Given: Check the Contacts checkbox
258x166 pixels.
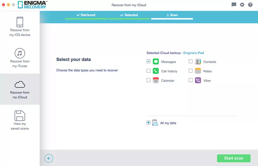Looking at the screenshot, I should (x=191, y=62).
